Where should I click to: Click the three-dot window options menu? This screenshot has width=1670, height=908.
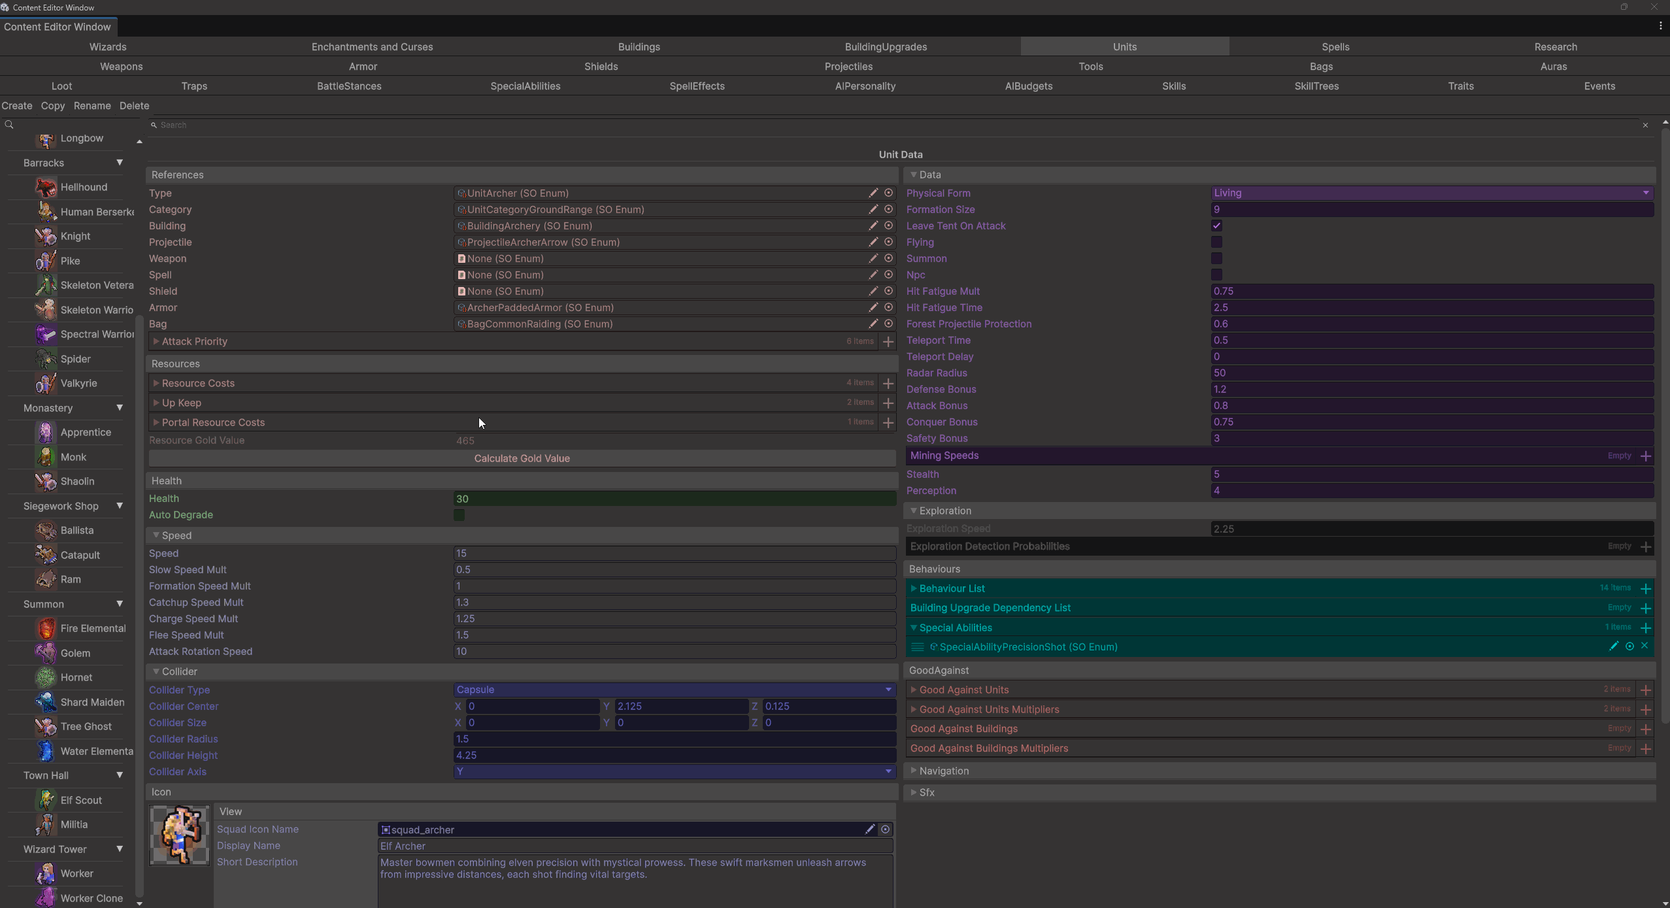1660,26
